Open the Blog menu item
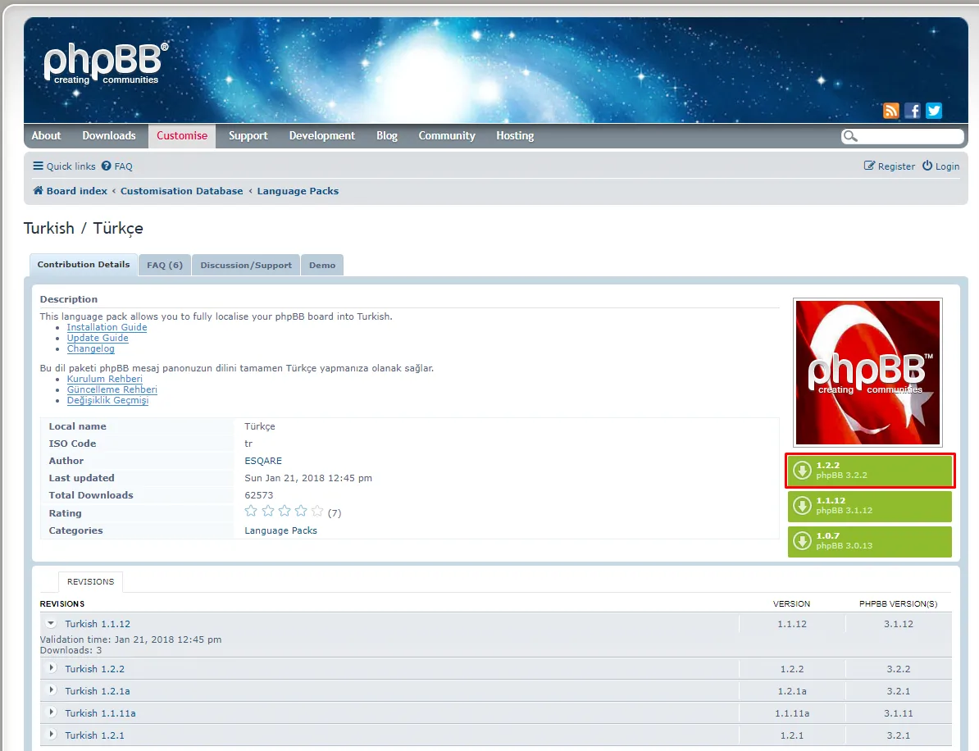979x751 pixels. tap(386, 135)
